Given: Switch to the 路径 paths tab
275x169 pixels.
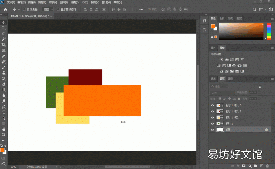Looking at the screenshot, I should 230,79.
